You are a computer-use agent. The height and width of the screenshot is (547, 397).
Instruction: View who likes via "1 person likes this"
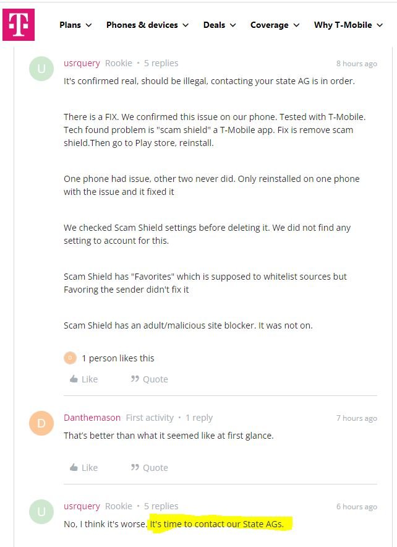118,358
